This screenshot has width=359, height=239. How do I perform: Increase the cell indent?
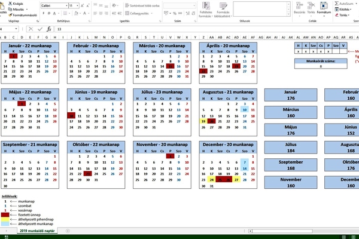(x=120, y=13)
